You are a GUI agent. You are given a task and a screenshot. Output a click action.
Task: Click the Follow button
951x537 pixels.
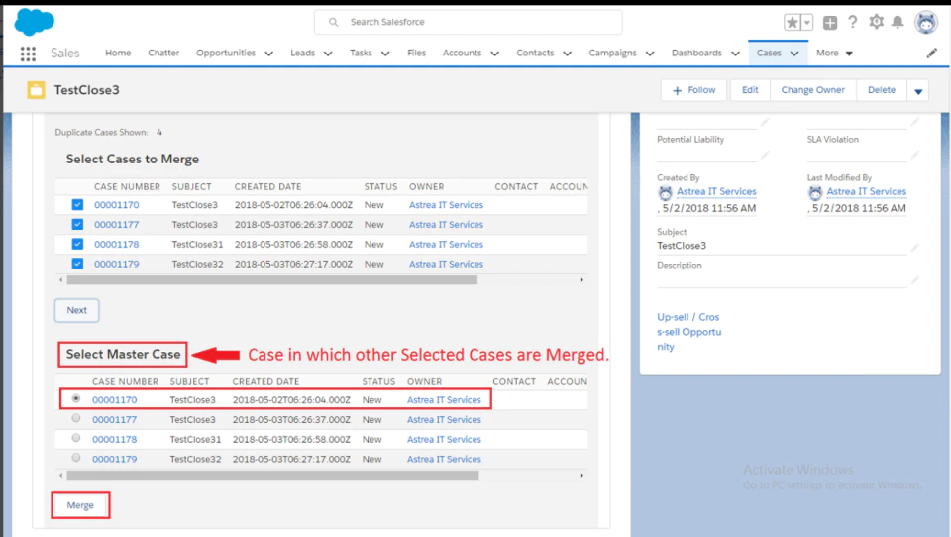click(x=694, y=90)
